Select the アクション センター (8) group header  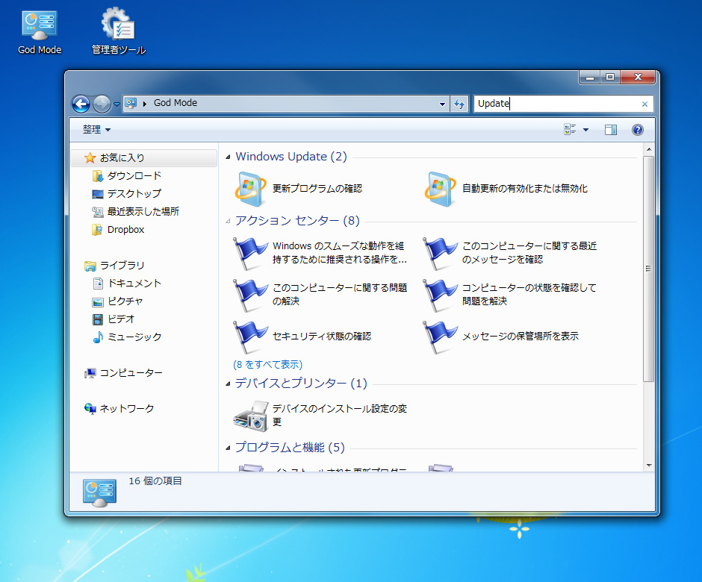(x=297, y=221)
